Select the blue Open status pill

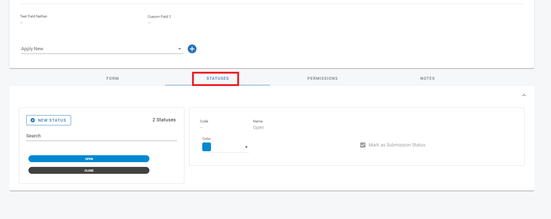point(89,159)
